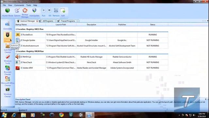
Task: Click RUNNING status of RocketDock
Action: point(153,35)
